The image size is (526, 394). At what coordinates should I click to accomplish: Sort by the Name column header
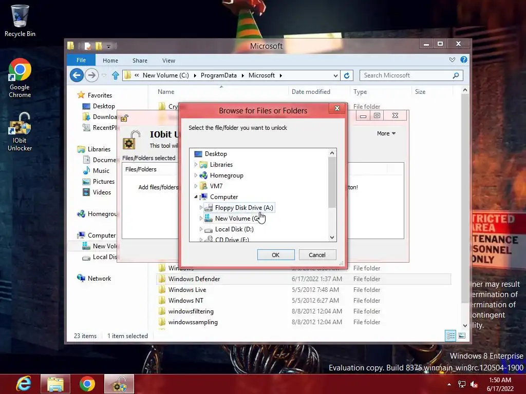tap(166, 91)
